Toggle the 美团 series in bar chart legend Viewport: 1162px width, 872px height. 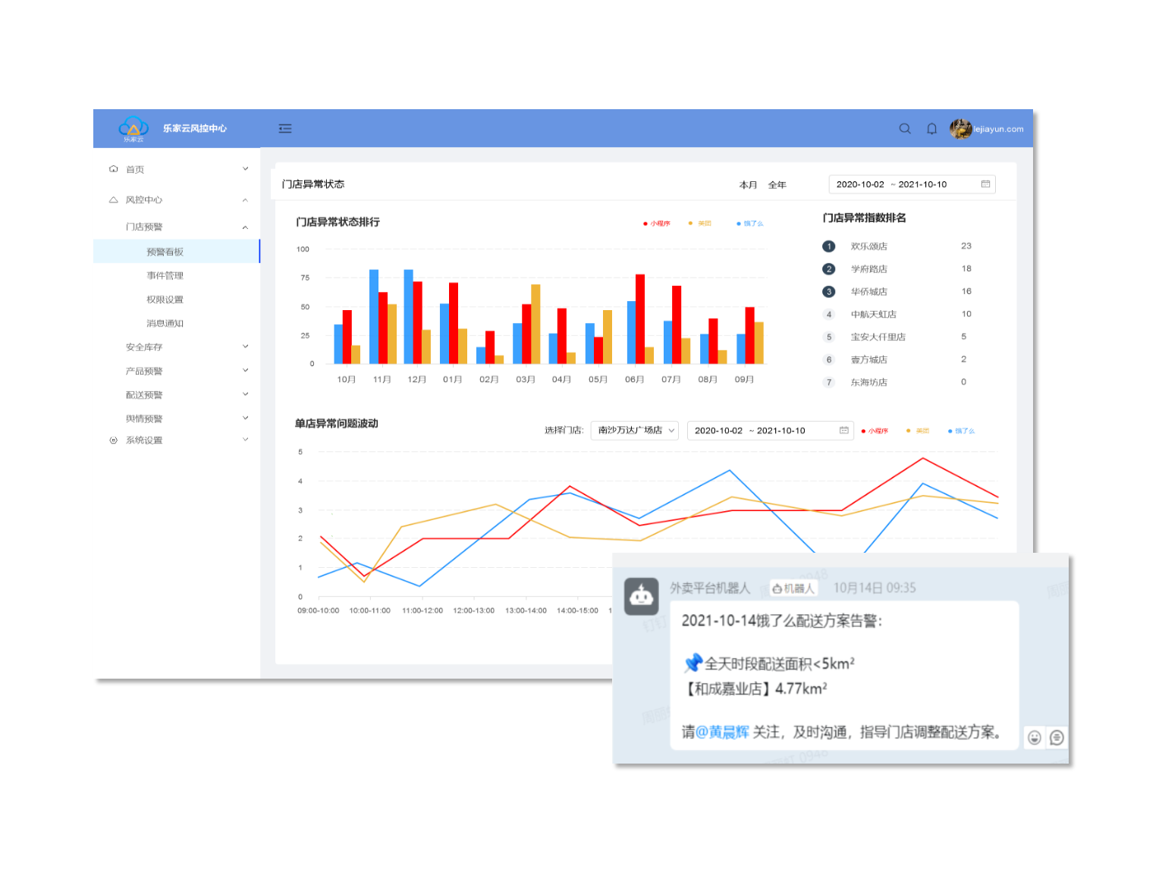click(x=700, y=224)
